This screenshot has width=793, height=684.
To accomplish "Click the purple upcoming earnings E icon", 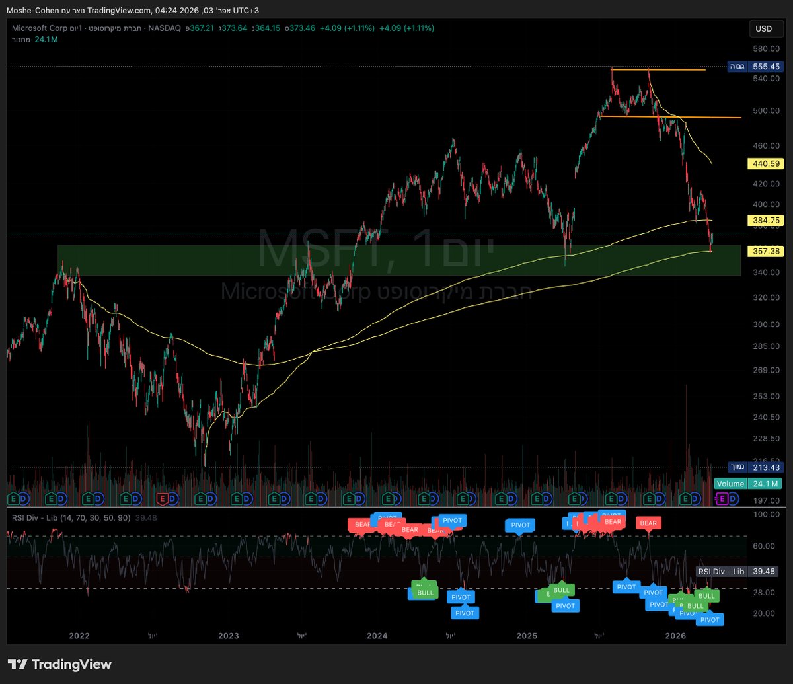I will tap(722, 498).
